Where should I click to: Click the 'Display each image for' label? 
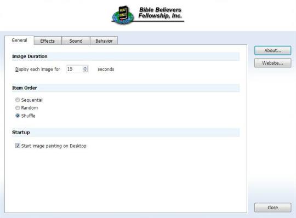click(38, 69)
